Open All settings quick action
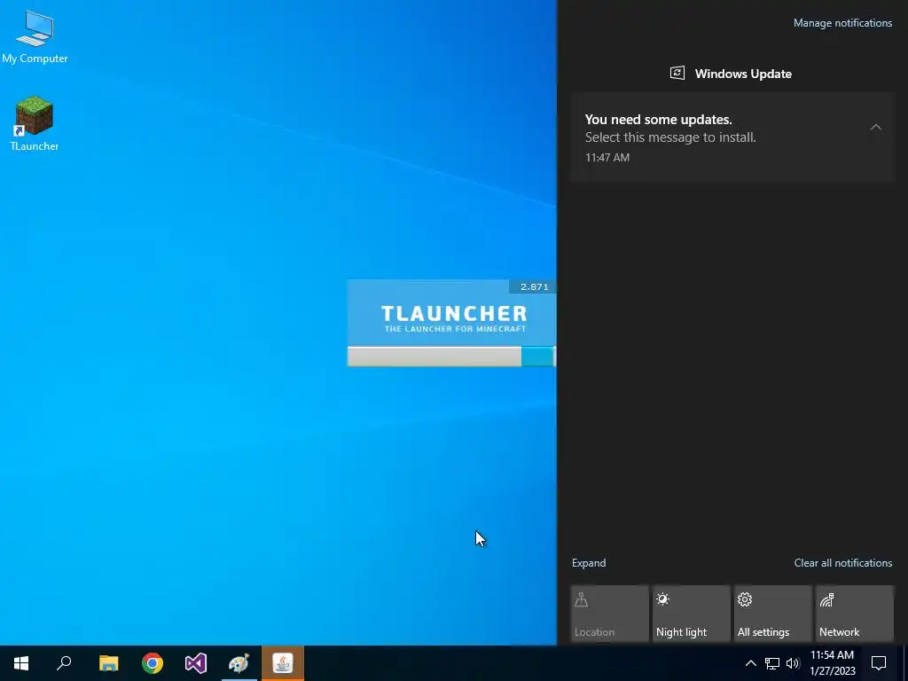 click(x=773, y=614)
